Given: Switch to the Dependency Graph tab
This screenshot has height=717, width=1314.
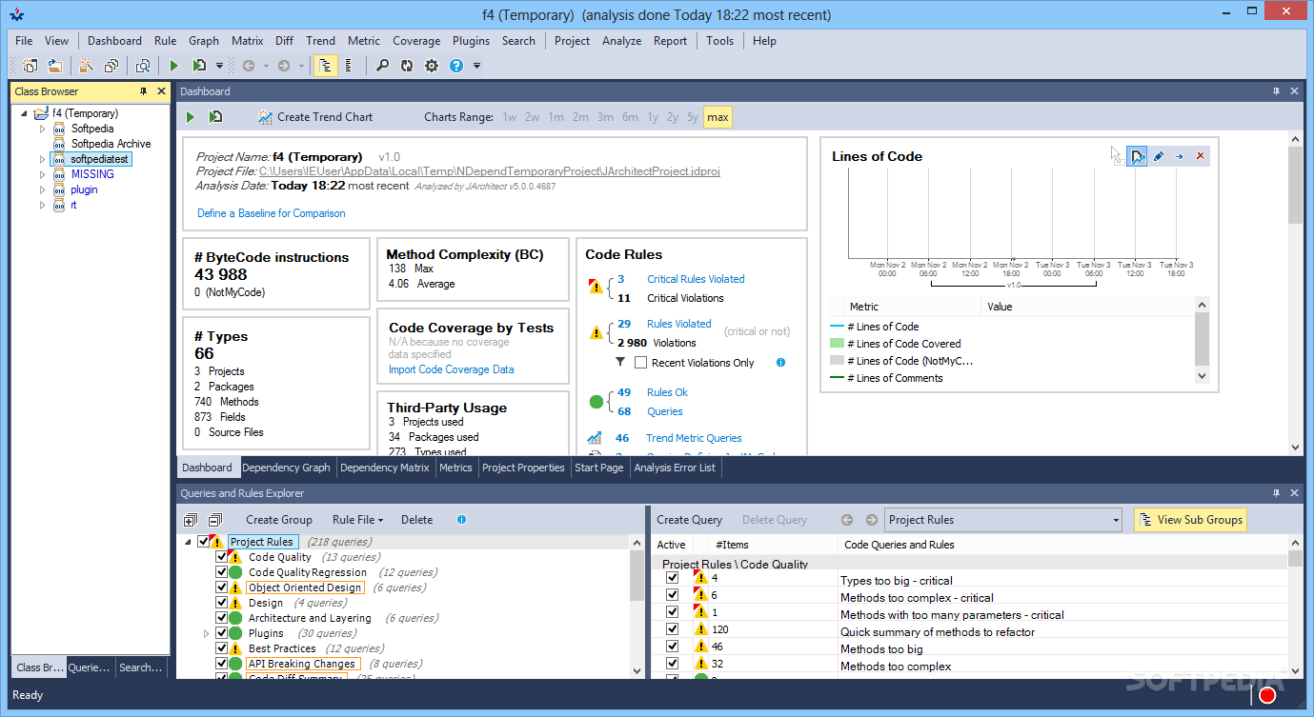Looking at the screenshot, I should 286,468.
